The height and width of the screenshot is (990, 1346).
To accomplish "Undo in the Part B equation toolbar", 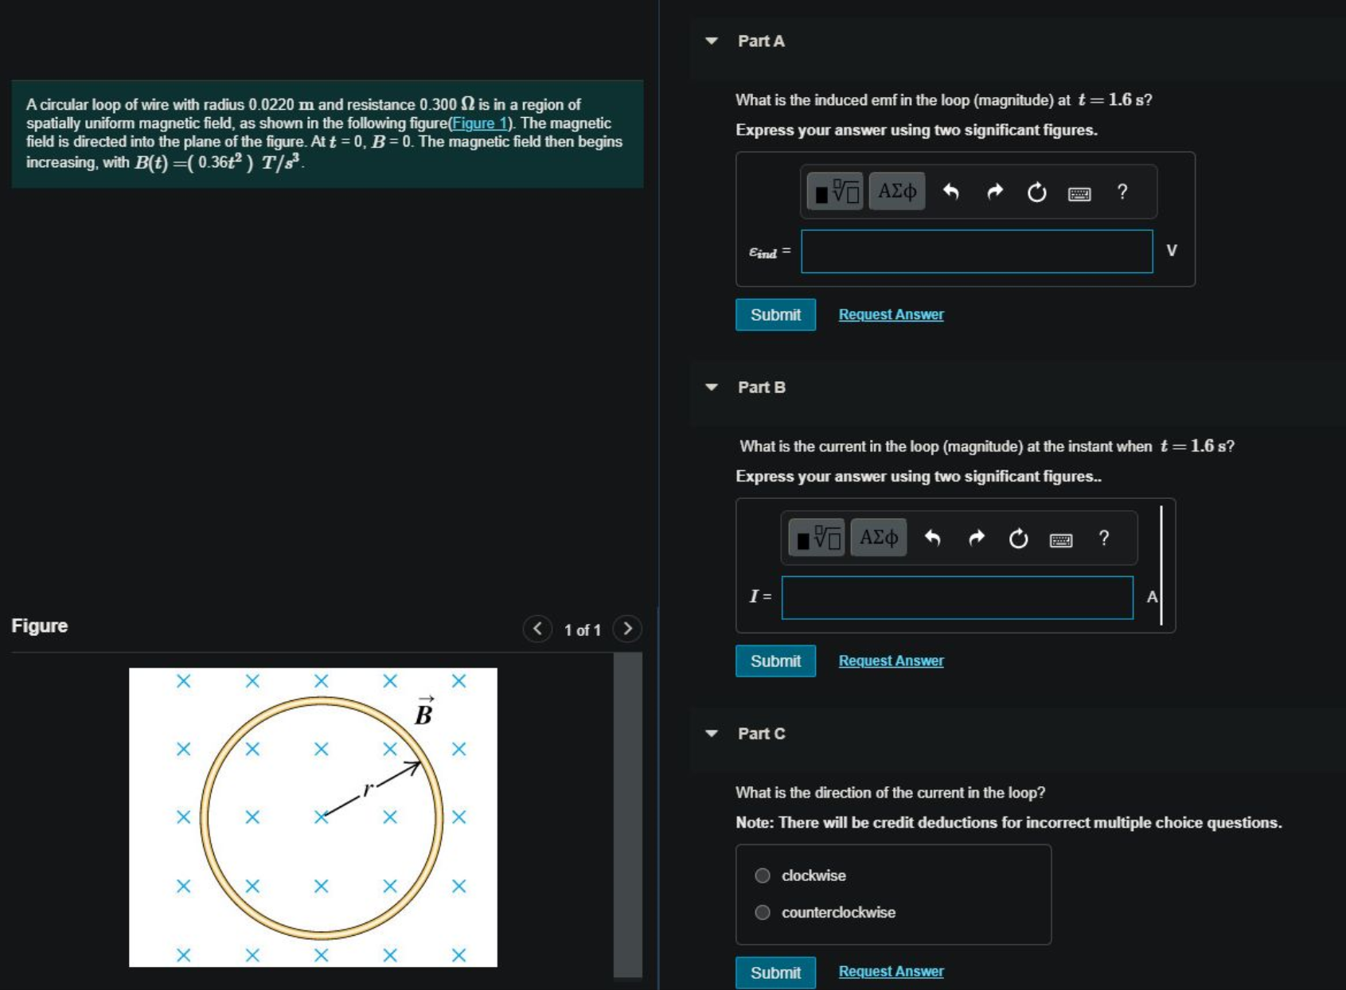I will pos(933,538).
